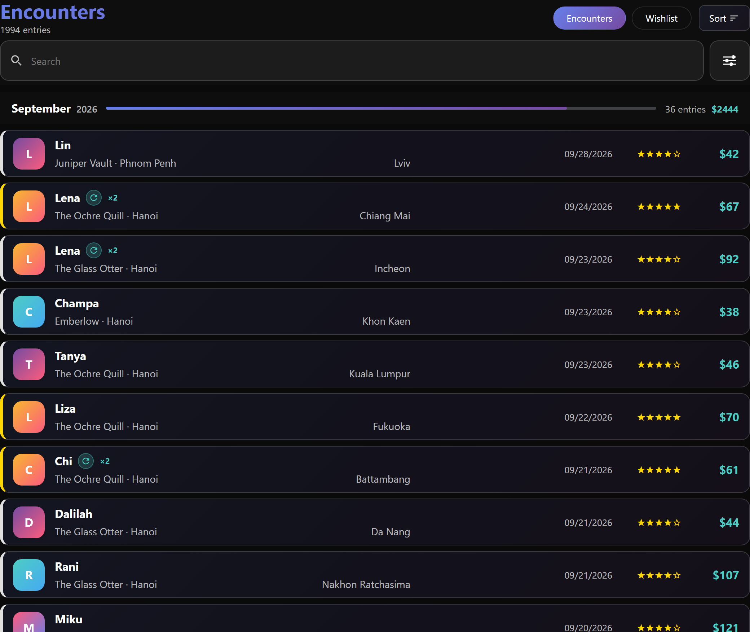Screen dimensions: 750x632
Task: Click the $46 price on Tanya's row
Action: tap(729, 364)
